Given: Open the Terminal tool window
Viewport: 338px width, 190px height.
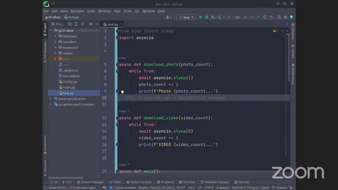Looking at the screenshot, I should (x=187, y=182).
